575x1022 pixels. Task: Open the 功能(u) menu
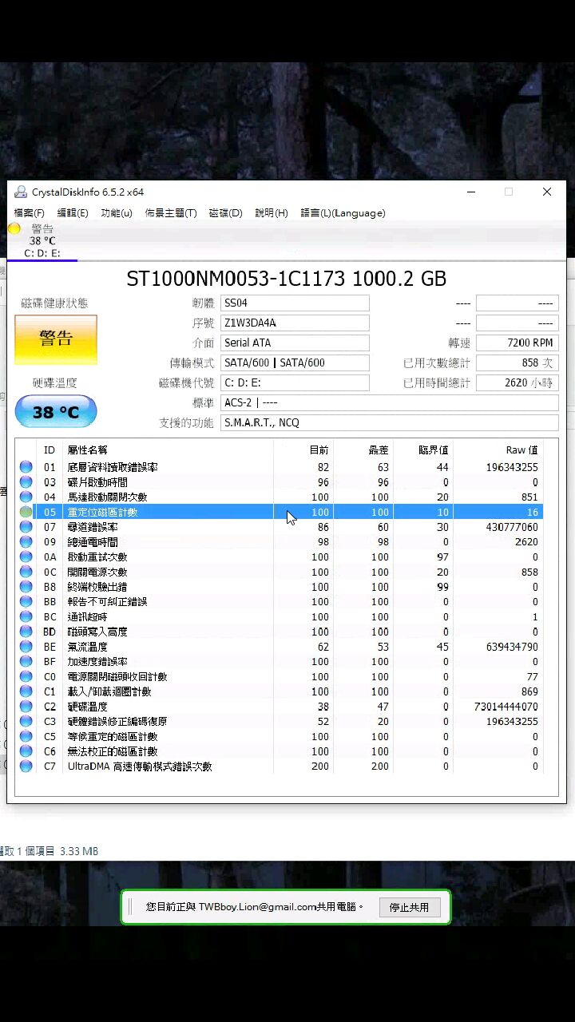(117, 213)
